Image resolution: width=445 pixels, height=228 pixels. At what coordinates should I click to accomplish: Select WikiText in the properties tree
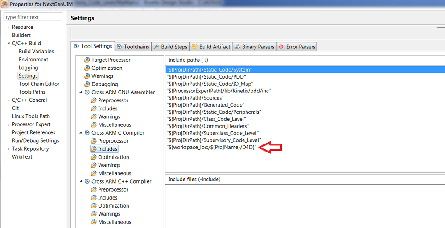[22, 157]
